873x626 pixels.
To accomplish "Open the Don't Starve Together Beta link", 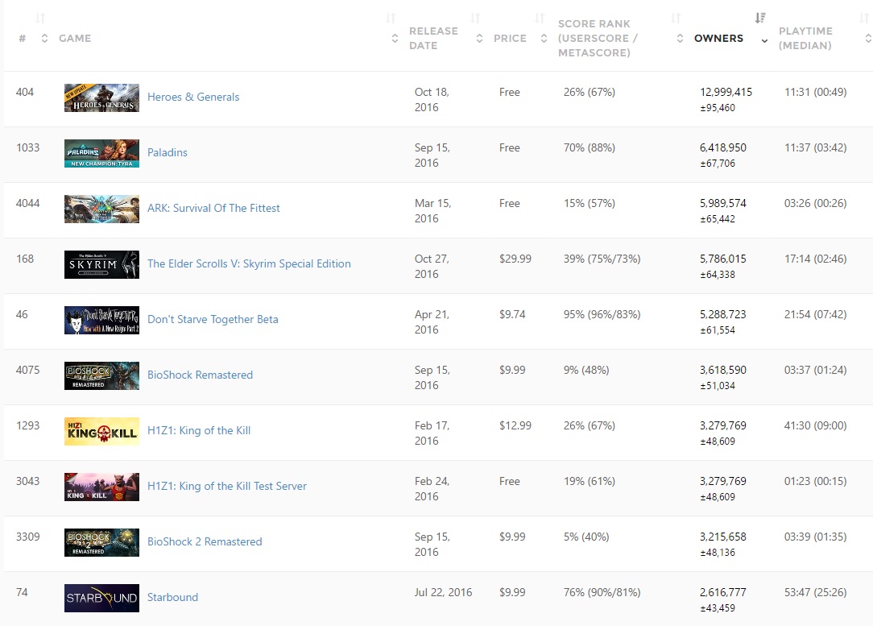I will coord(213,319).
